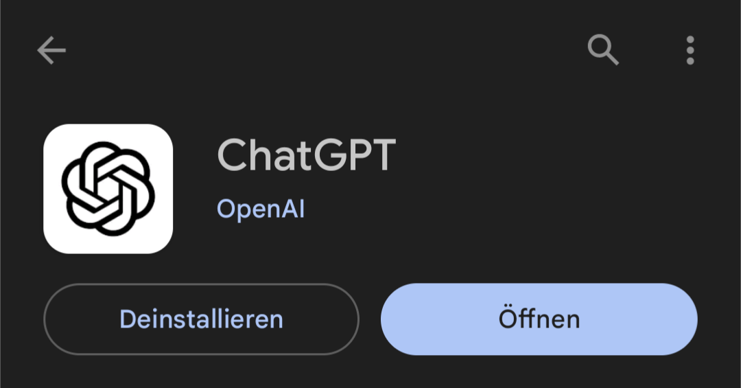
Task: Click the white OpenAI knot logo thumbnail
Action: pyautogui.click(x=108, y=189)
